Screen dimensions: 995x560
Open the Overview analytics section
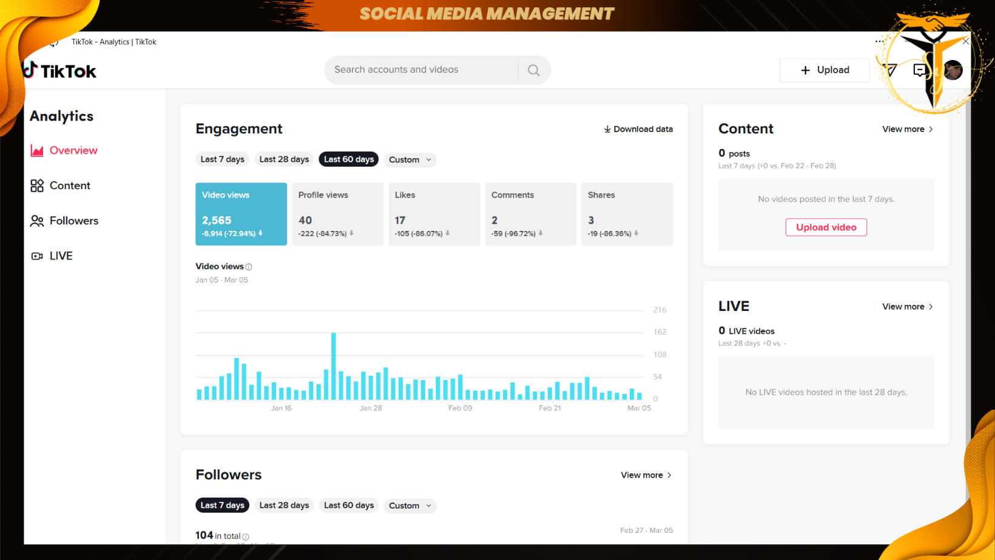pyautogui.click(x=64, y=150)
